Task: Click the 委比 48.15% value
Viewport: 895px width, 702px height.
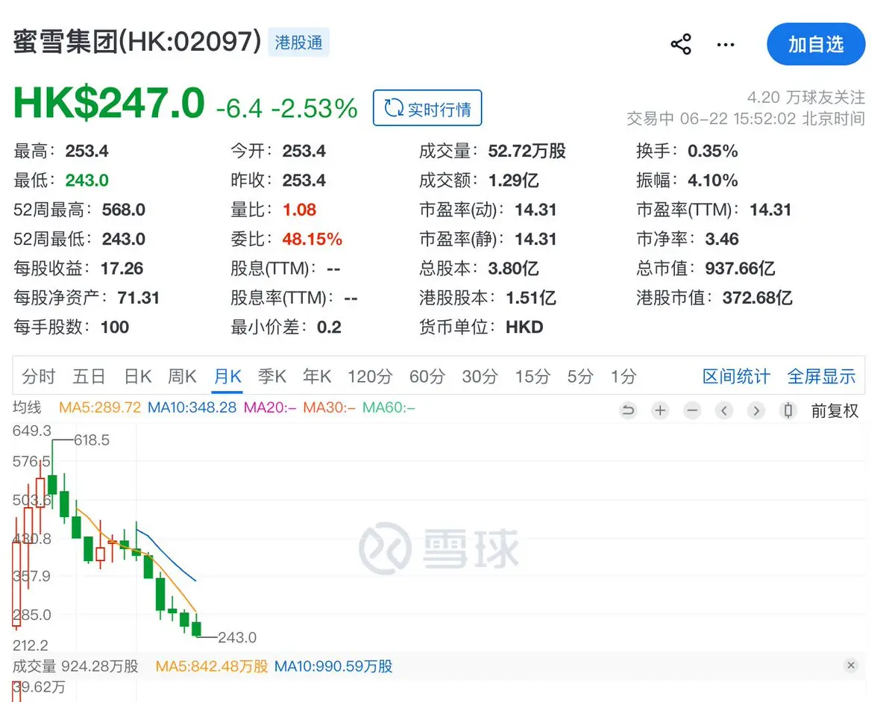Action: click(x=313, y=239)
